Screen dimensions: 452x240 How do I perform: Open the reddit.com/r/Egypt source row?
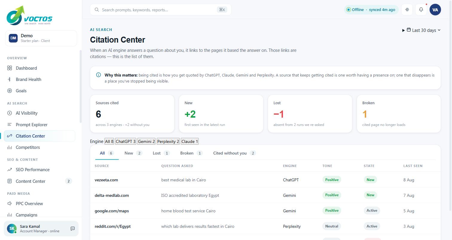pyautogui.click(x=265, y=226)
